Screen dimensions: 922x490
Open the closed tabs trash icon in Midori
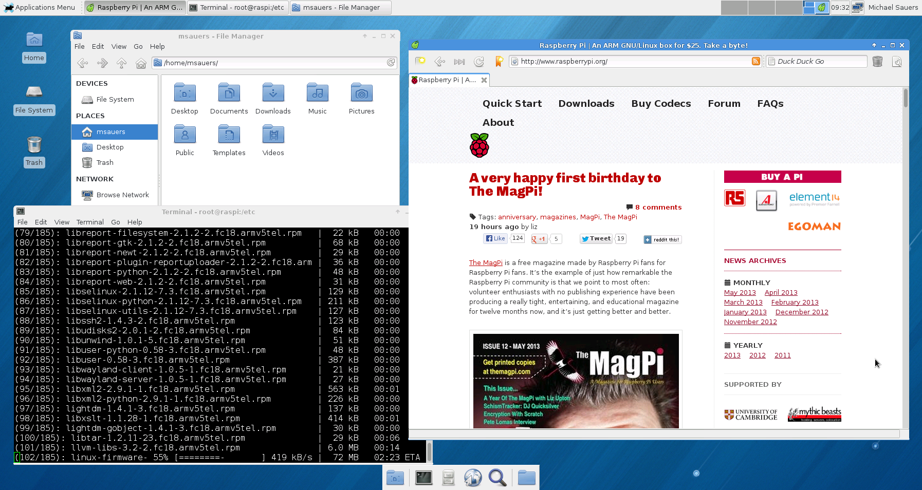(x=877, y=62)
